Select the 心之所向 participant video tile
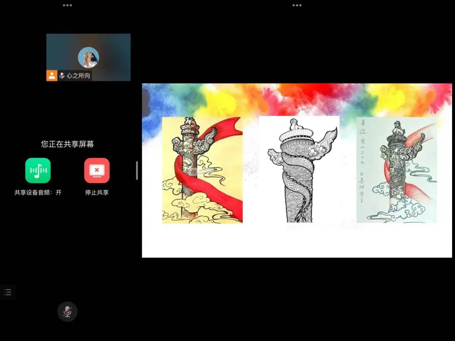Viewport: 455px width, 341px height. coord(88,57)
